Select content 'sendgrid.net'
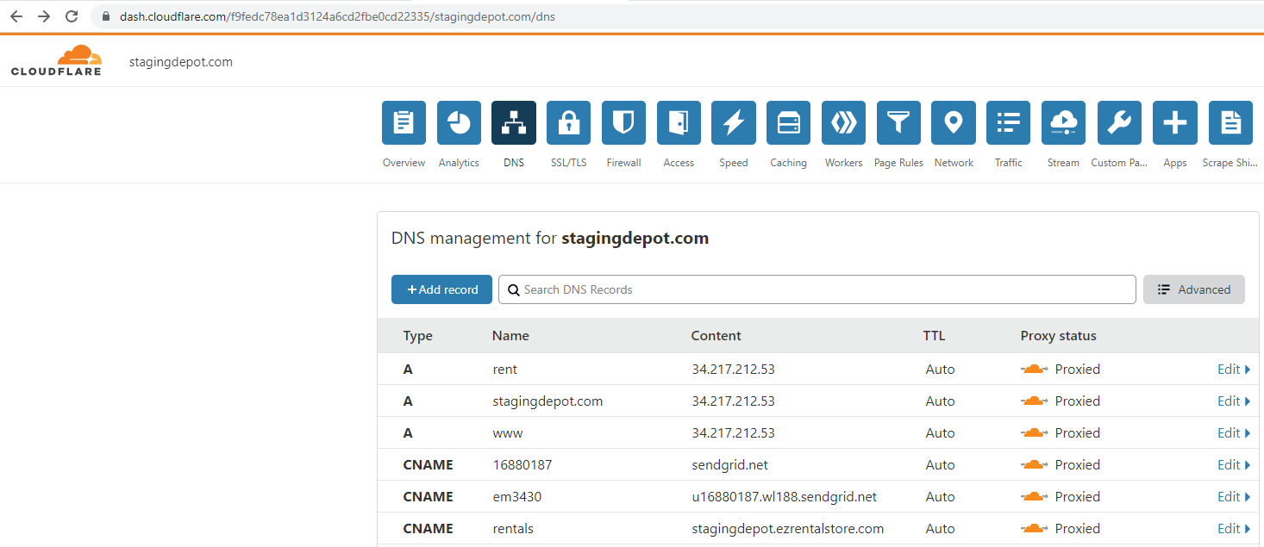This screenshot has width=1264, height=547. [729, 465]
